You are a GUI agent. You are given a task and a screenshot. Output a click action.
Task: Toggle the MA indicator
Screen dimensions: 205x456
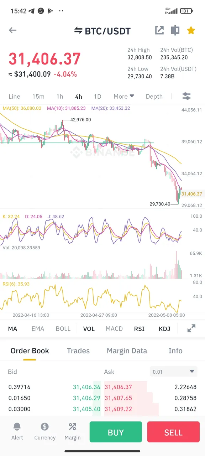(x=12, y=329)
